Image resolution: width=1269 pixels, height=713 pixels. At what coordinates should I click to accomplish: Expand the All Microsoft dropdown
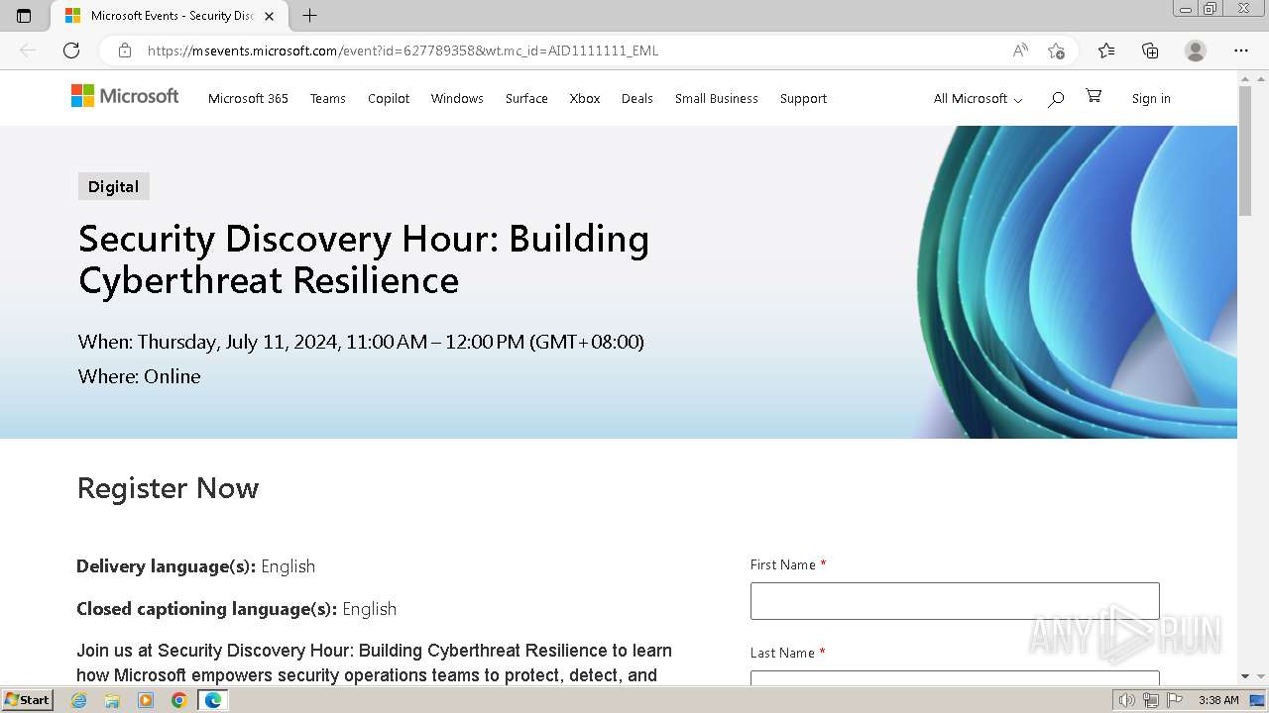click(978, 98)
